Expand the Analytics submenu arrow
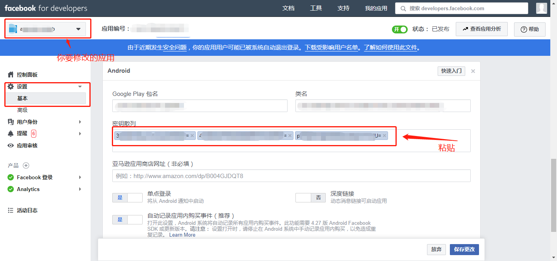557x261 pixels. point(80,189)
